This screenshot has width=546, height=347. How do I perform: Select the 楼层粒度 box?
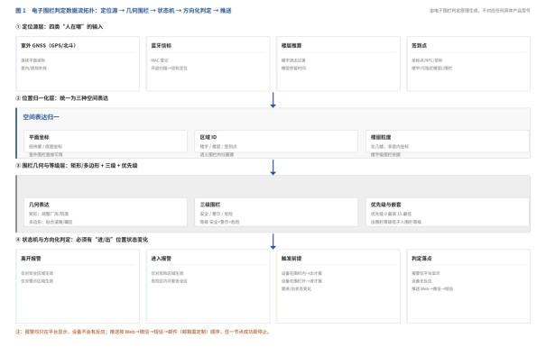point(448,142)
